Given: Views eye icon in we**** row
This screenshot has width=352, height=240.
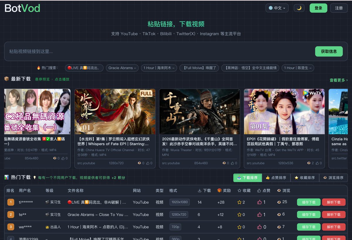Looking at the screenshot, I should point(279,227).
